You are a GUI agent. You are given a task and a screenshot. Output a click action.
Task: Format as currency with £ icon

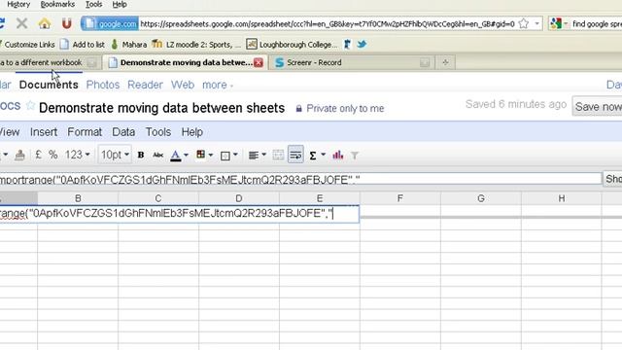point(38,155)
